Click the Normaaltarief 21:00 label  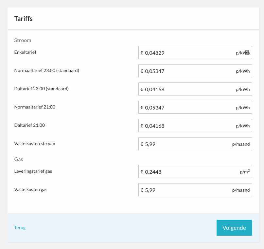(35, 107)
